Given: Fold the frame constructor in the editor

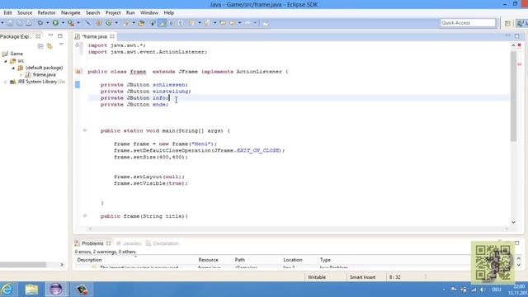Looking at the screenshot, I should (85, 216).
